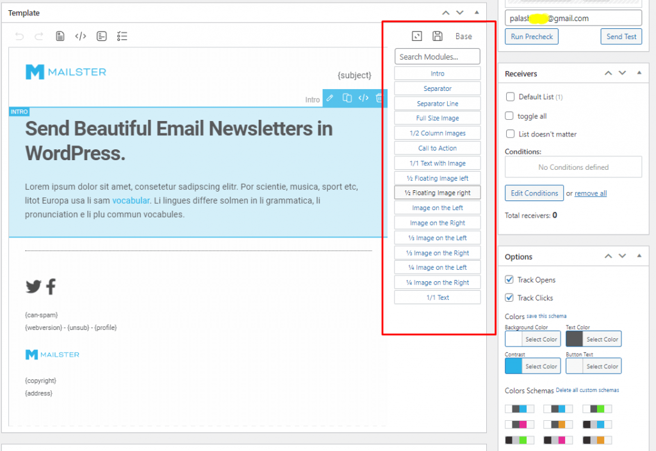Open the code view with the </> toolbar icon
The width and height of the screenshot is (656, 451).
click(80, 36)
